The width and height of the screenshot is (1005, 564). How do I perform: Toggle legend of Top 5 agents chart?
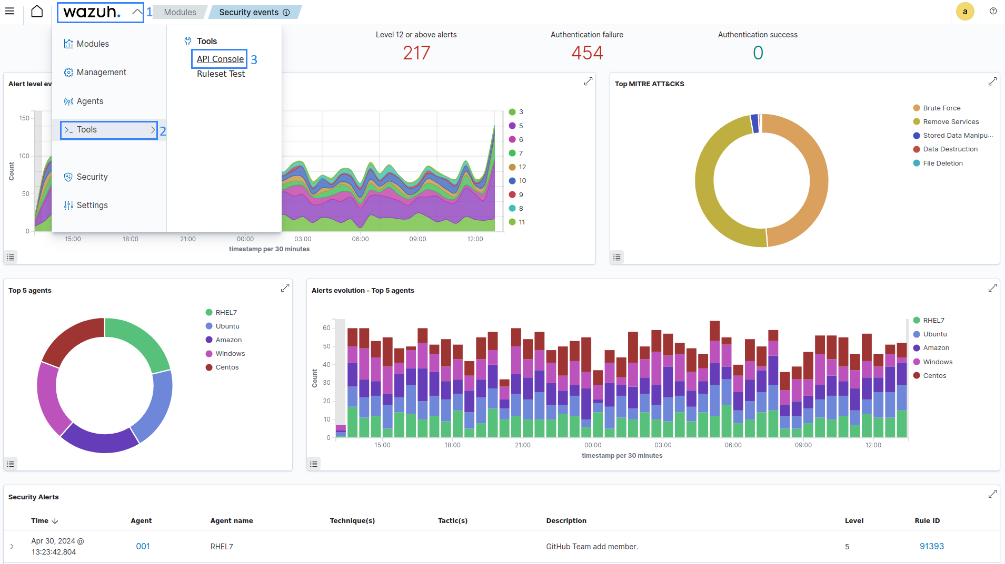(11, 464)
